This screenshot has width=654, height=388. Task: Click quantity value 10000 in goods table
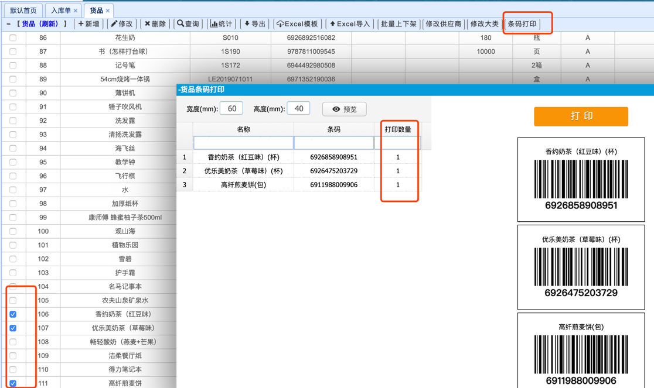485,51
